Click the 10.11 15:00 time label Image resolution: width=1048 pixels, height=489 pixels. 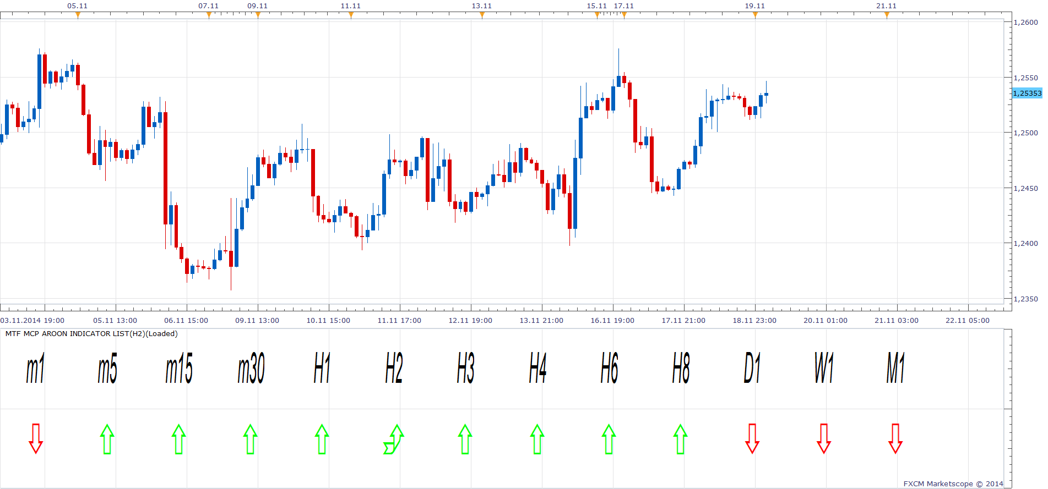coord(328,321)
